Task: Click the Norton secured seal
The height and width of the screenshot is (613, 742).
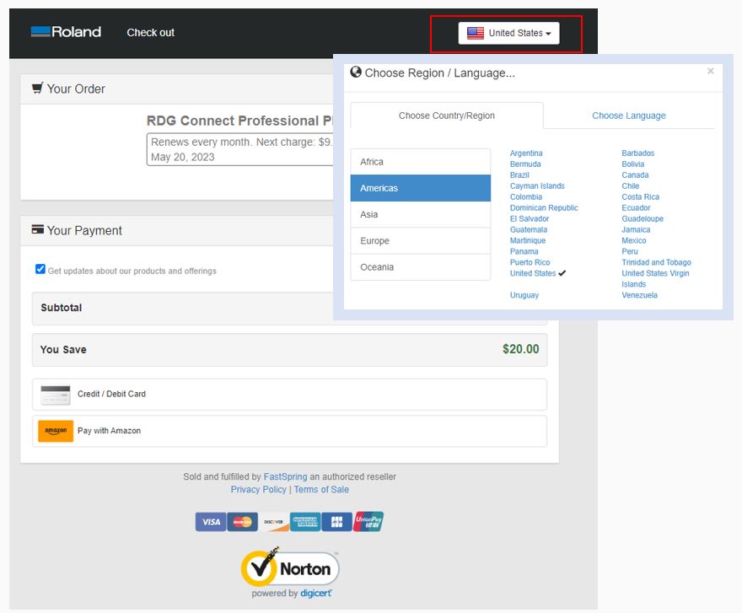Action: [x=290, y=573]
